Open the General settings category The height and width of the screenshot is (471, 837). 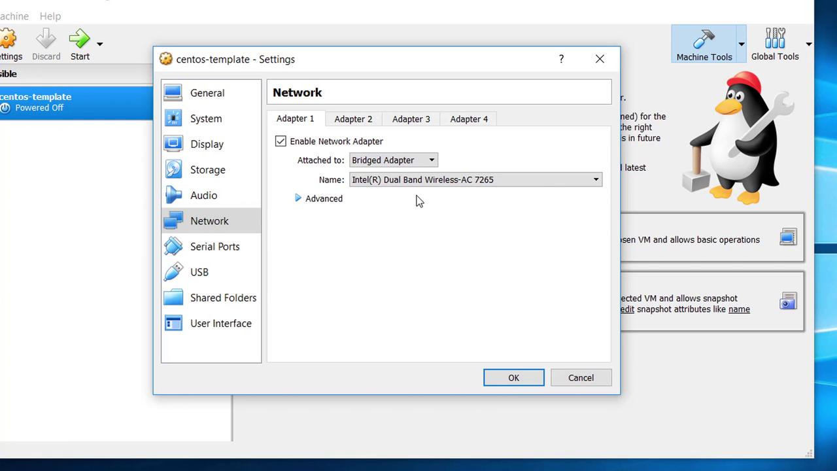point(207,93)
